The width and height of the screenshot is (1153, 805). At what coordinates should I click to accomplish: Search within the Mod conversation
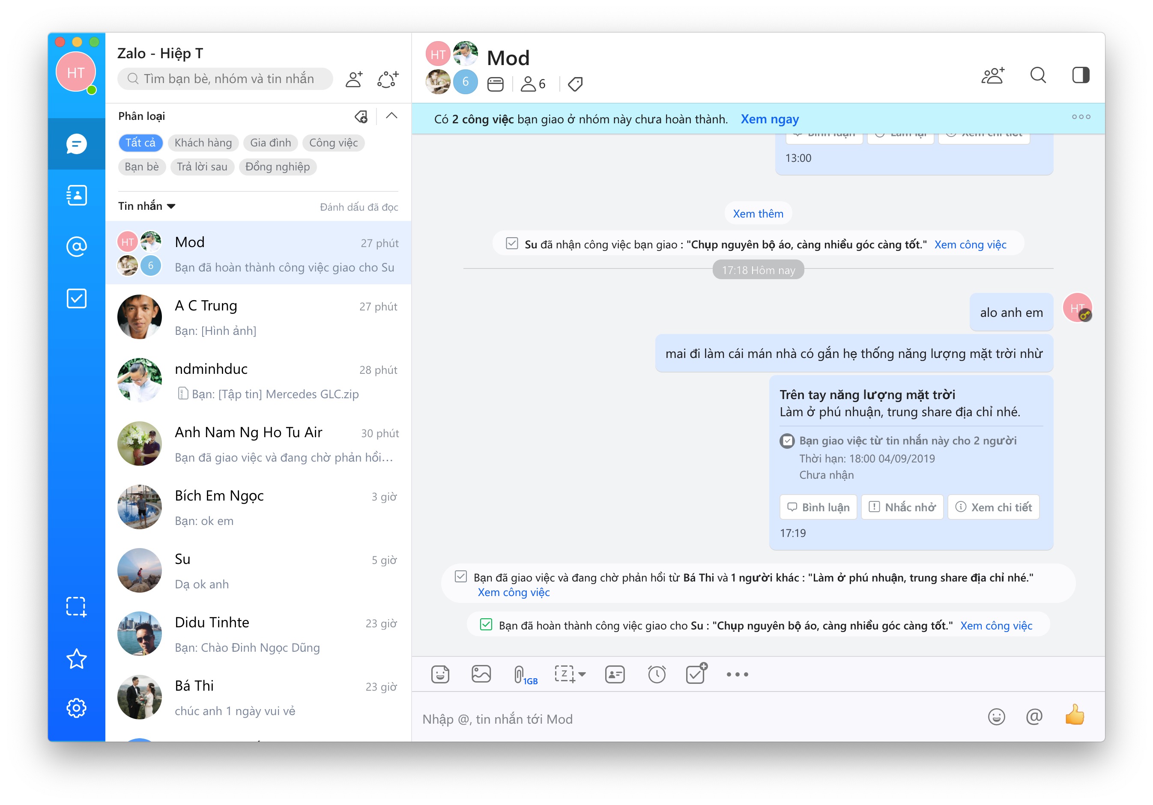click(1038, 76)
